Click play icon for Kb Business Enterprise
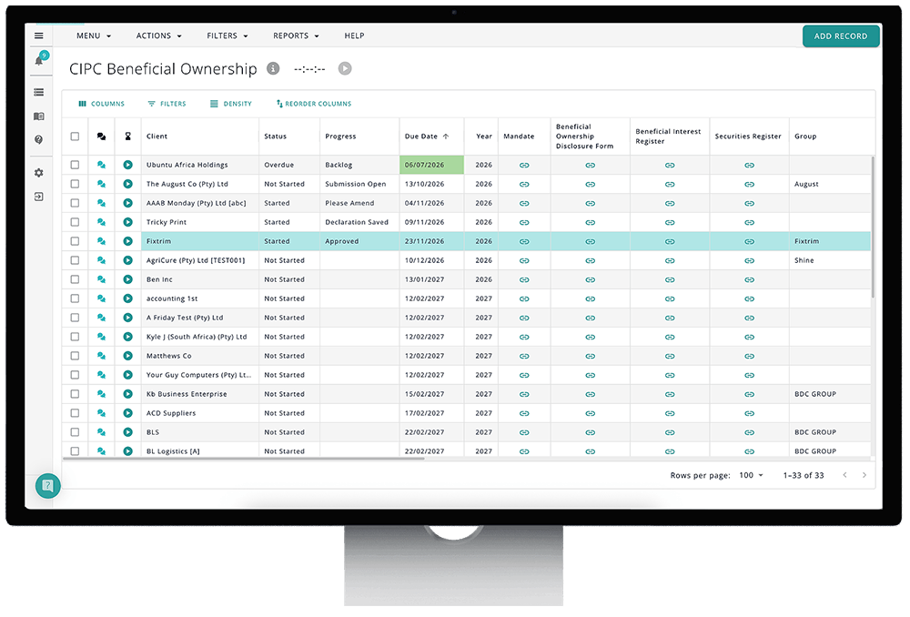The height and width of the screenshot is (617, 910). (127, 394)
